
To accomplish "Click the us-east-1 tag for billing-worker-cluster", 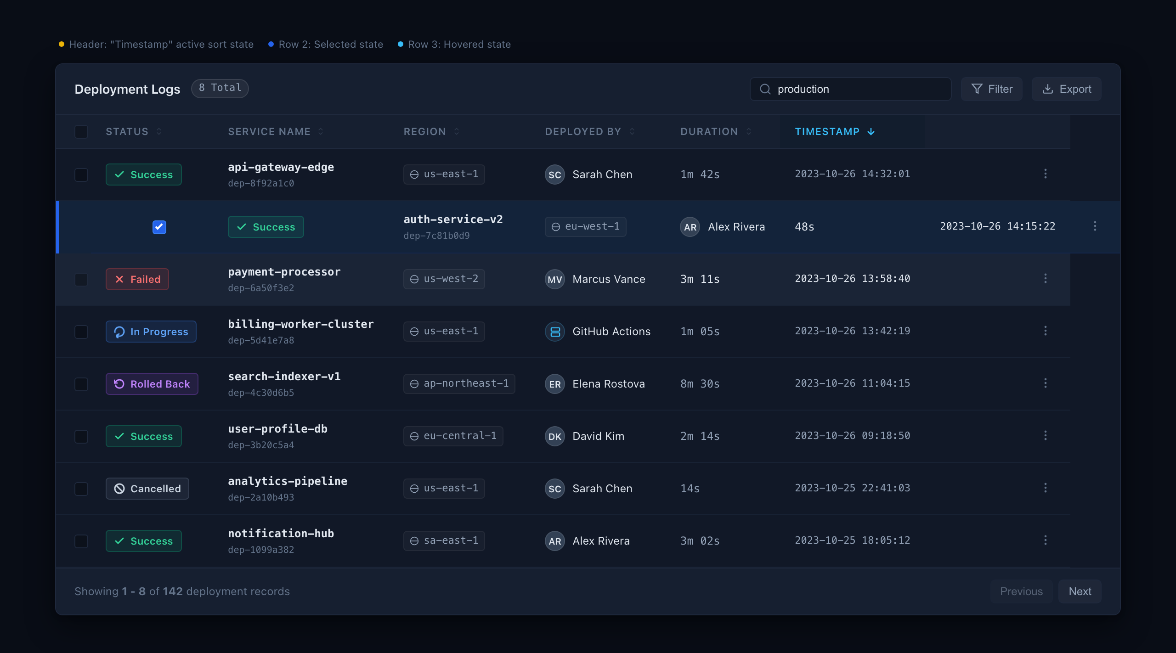I will click(444, 332).
